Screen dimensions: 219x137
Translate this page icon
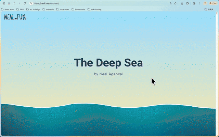tap(170, 3)
